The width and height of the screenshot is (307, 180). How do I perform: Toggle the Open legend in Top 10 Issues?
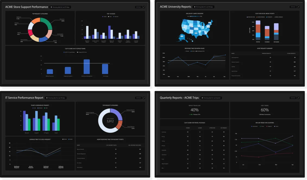(x=110, y=17)
